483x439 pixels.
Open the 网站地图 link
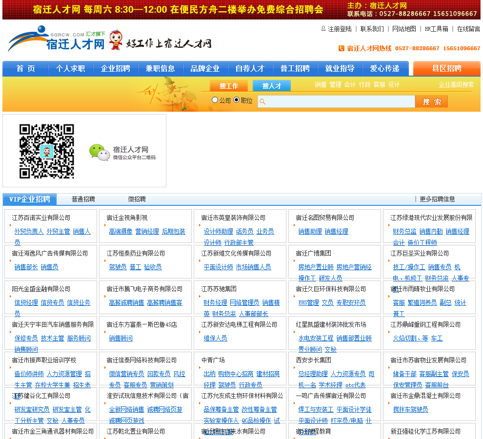pos(404,29)
